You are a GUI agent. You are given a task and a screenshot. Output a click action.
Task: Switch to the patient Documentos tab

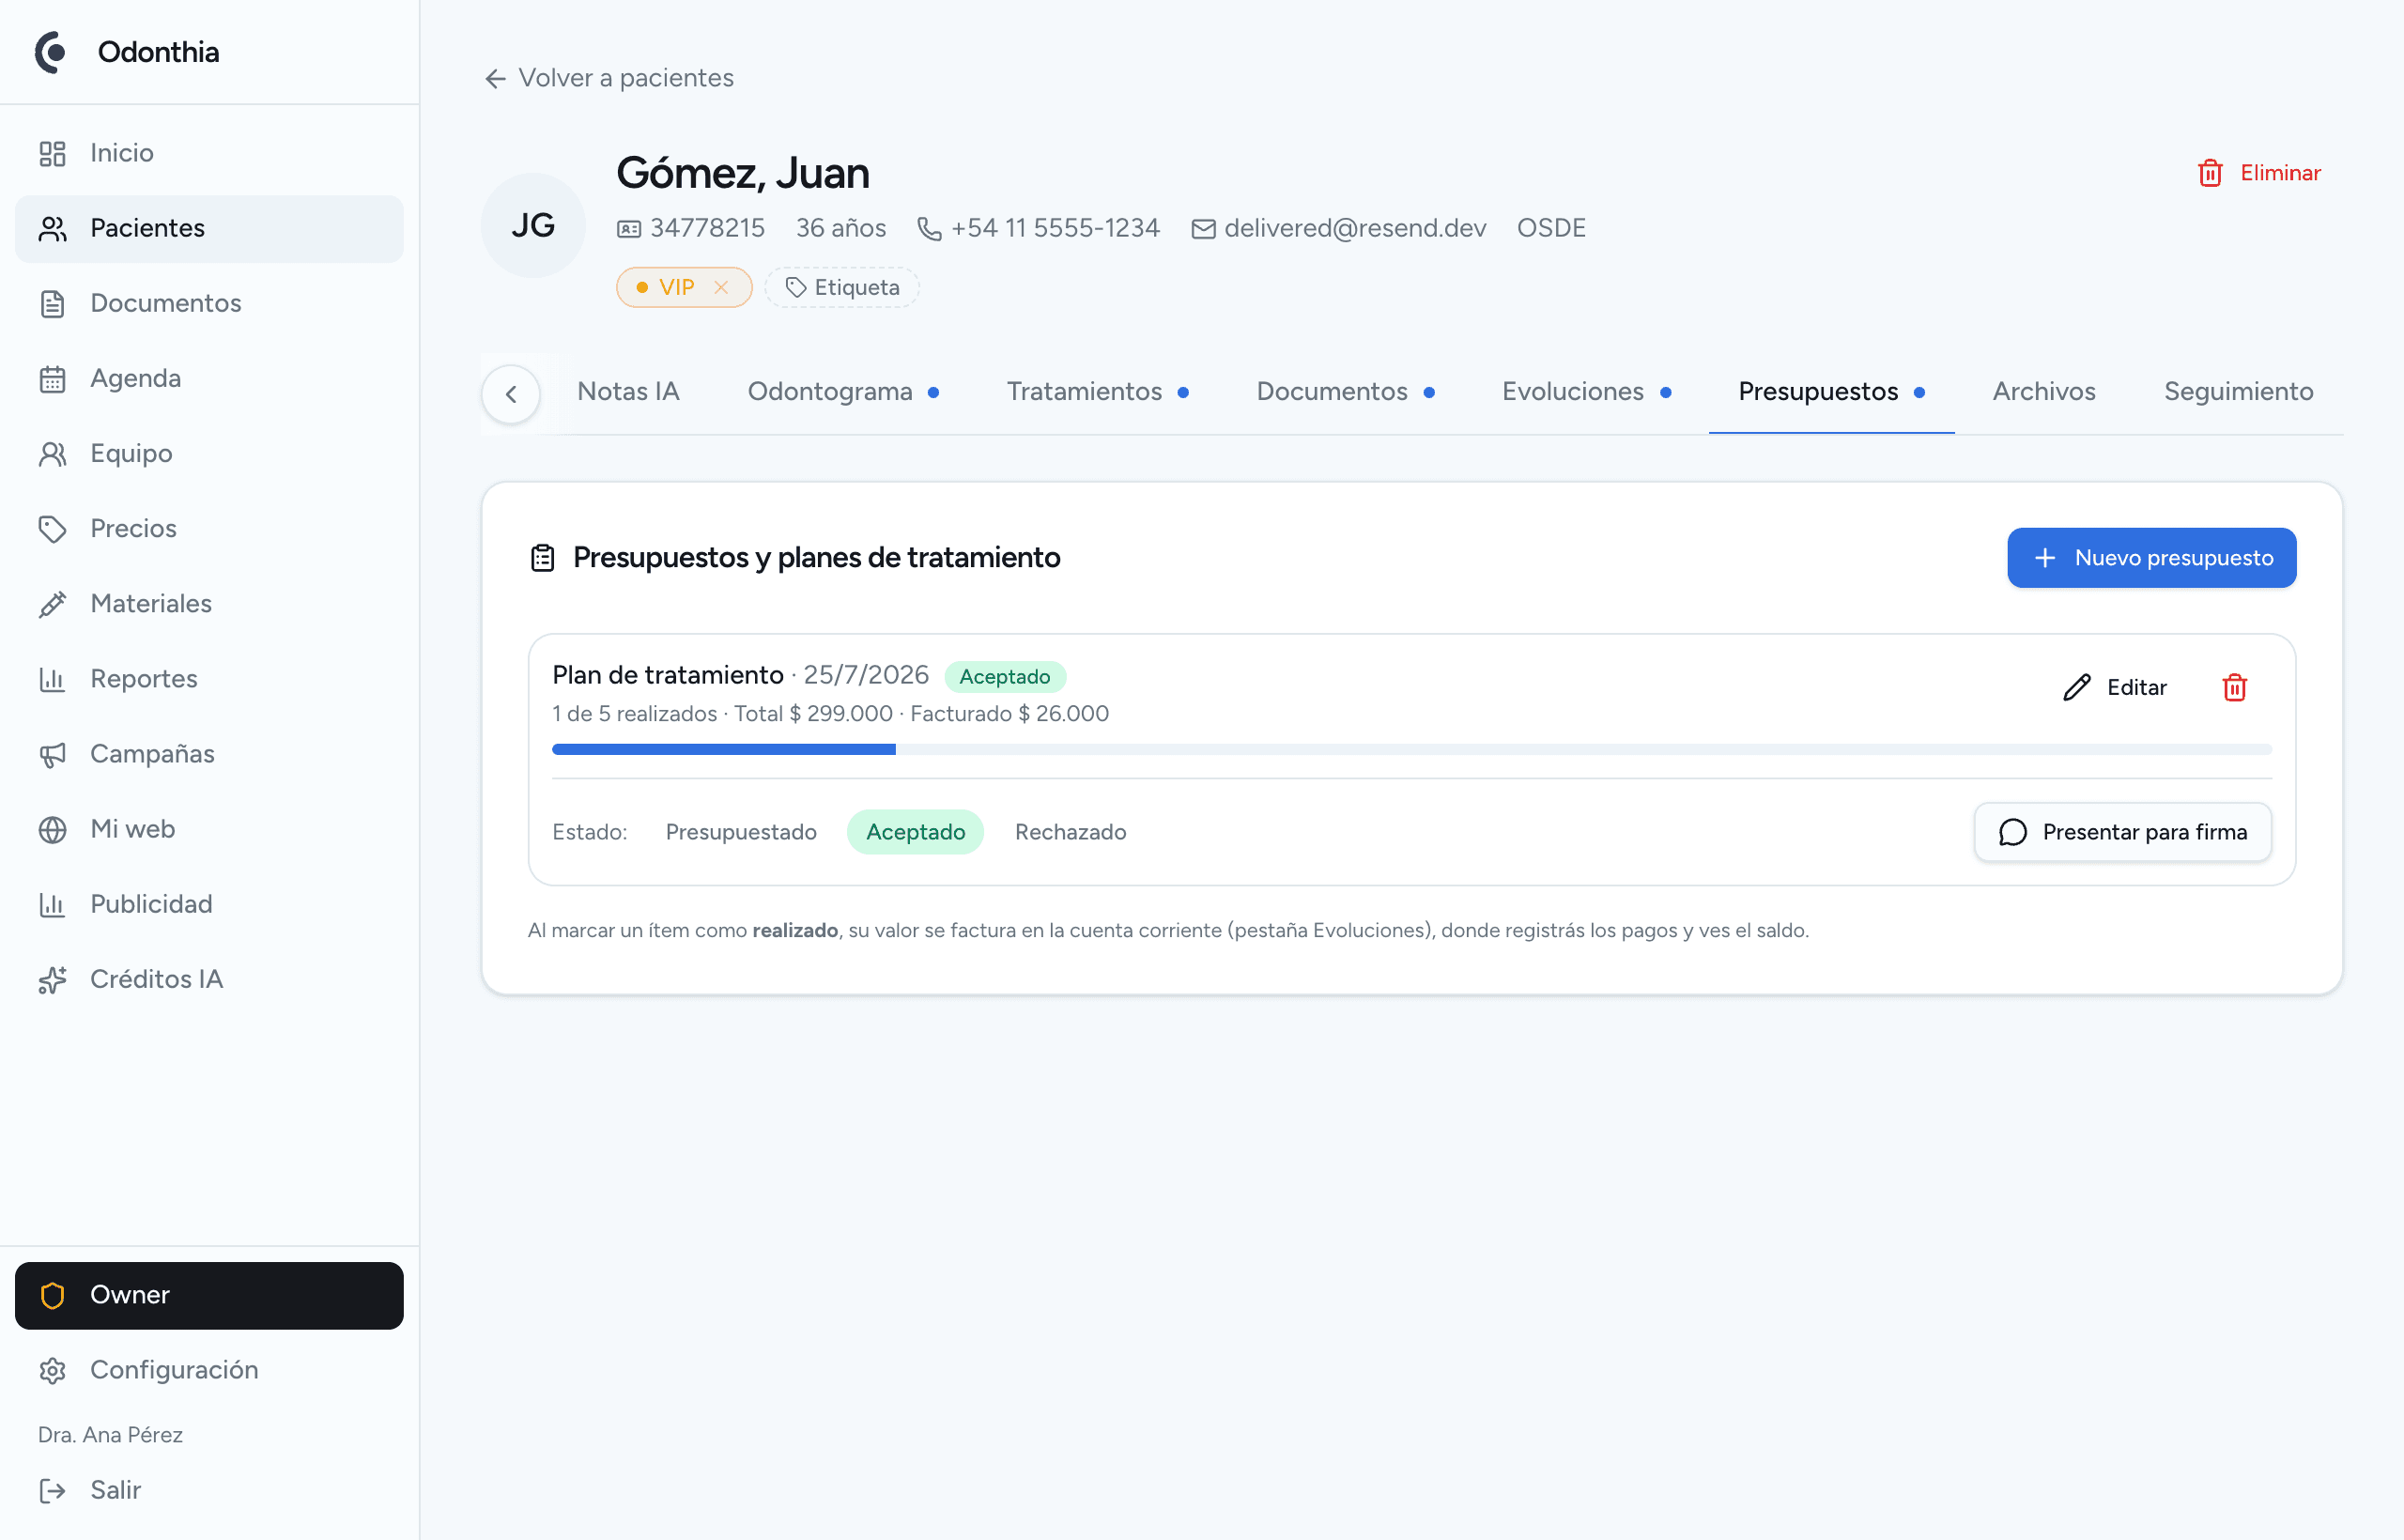[x=1345, y=391]
